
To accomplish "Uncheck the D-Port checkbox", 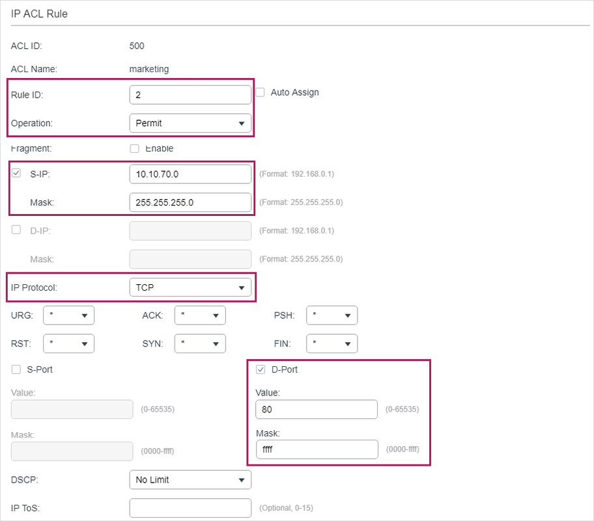I will 261,369.
